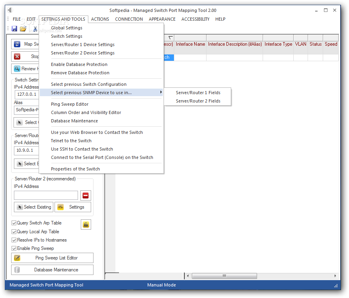The image size is (349, 298).
Task: Click the Alias field showing Softpedia
Action: [27, 110]
